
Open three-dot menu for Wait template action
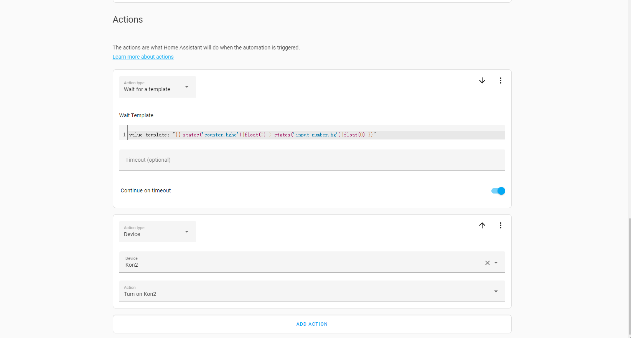click(500, 80)
